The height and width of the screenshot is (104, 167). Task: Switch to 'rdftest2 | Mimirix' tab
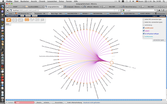pos(92,7)
